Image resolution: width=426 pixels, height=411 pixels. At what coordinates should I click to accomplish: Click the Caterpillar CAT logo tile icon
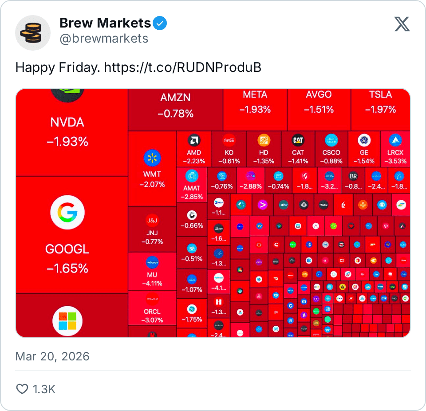(298, 139)
